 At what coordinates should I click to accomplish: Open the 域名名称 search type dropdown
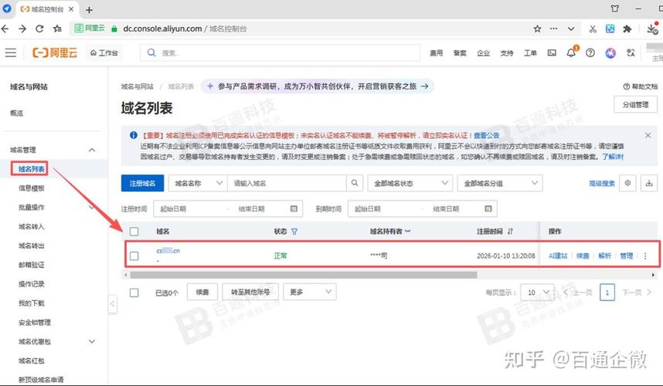pos(198,183)
